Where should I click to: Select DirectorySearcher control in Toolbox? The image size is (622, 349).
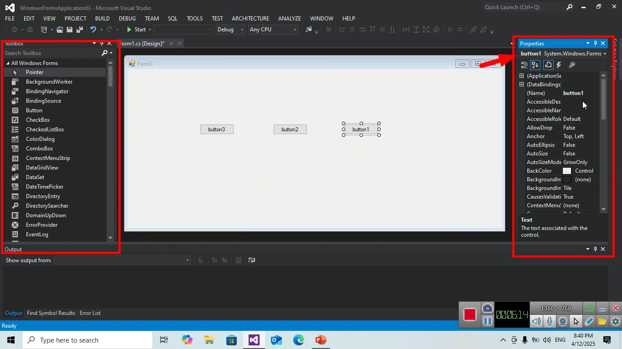coord(55,206)
